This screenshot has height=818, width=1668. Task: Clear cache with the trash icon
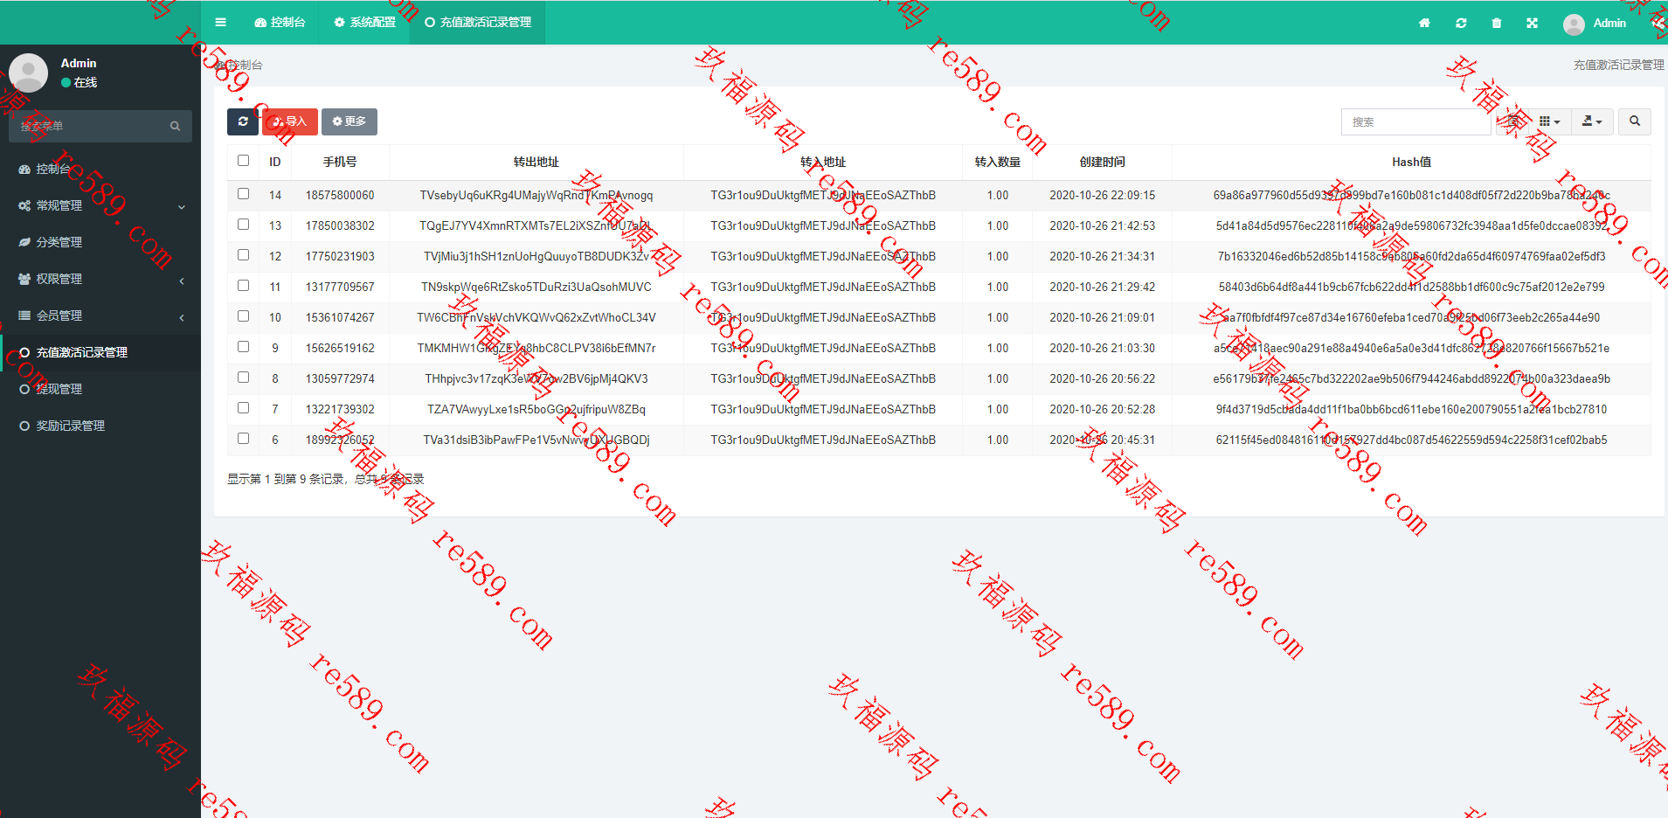click(1497, 24)
